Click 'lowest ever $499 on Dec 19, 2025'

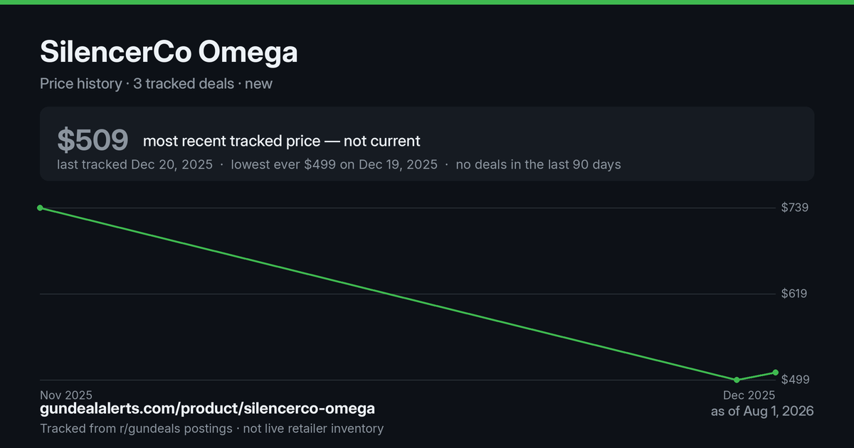point(334,164)
